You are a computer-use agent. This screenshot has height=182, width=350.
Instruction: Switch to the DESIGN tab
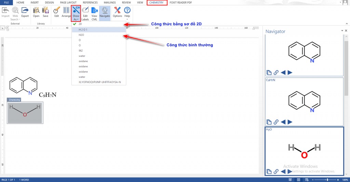coord(49,2)
